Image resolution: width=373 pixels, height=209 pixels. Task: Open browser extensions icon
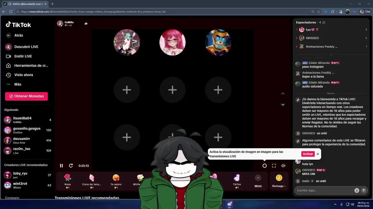[333, 12]
